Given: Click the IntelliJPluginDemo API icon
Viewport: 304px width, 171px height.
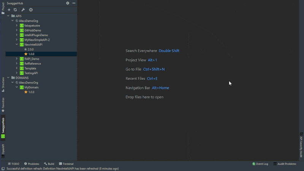Looking at the screenshot, I should [22, 35].
